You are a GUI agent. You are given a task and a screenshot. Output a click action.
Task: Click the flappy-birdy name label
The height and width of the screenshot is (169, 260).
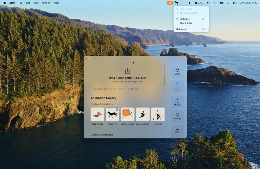point(97,124)
